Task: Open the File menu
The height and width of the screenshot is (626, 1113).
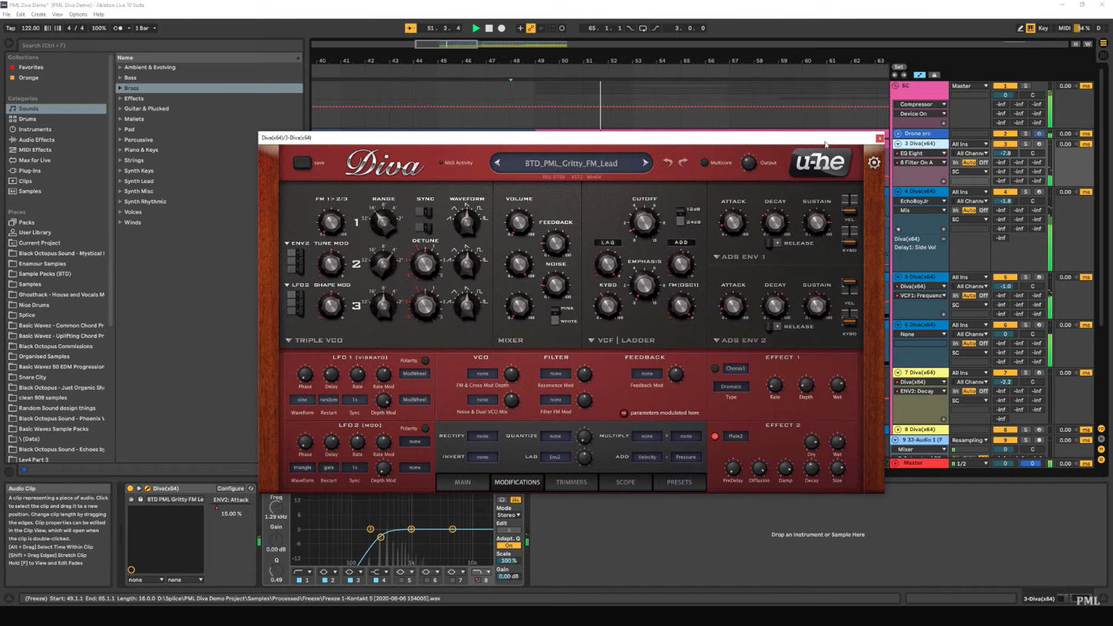Action: (6, 14)
